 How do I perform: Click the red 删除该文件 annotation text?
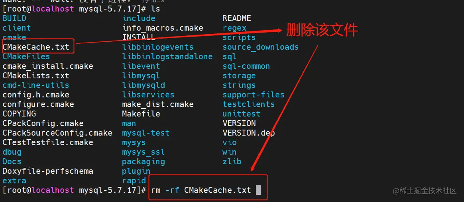(x=322, y=30)
